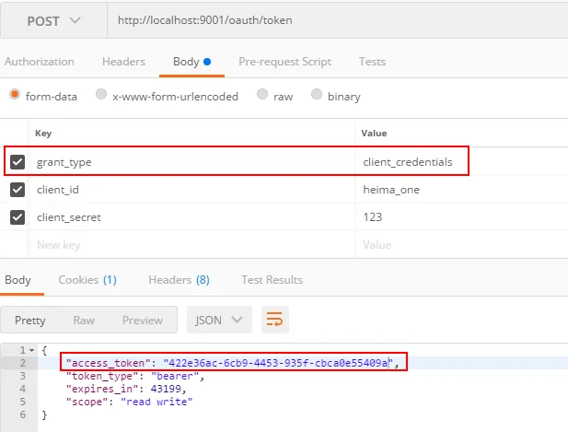568x432 pixels.
Task: Open the Pre-request Script tab
Action: point(284,62)
